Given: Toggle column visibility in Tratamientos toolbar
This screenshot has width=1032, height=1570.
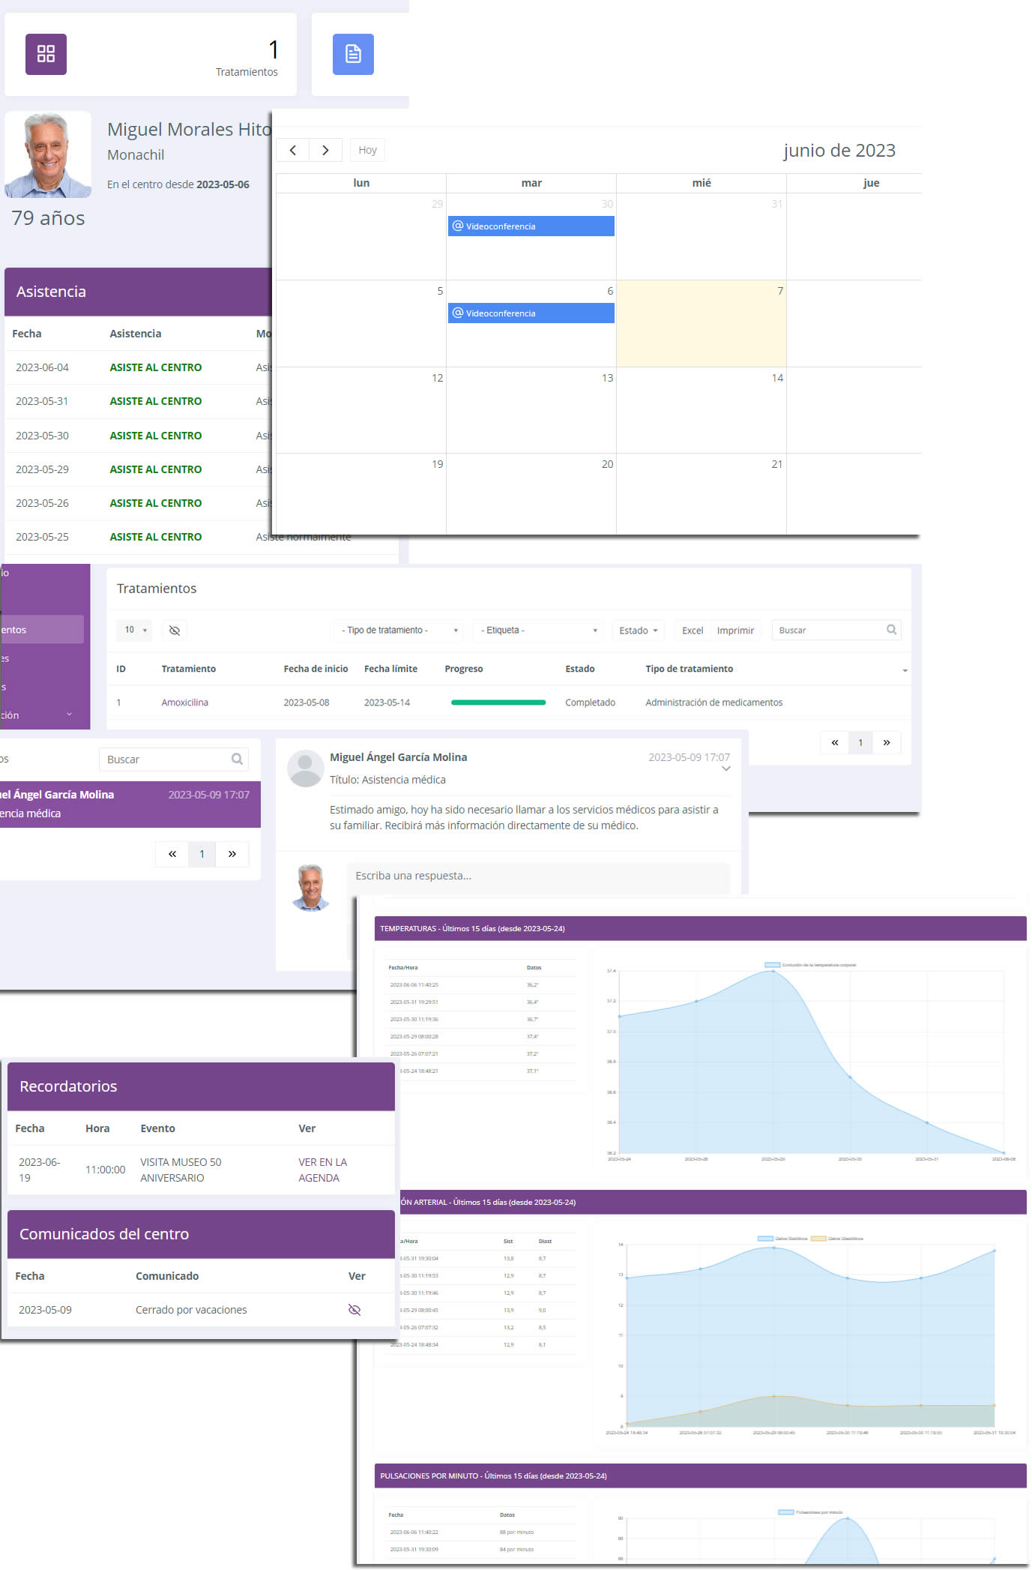Looking at the screenshot, I should click(x=175, y=631).
